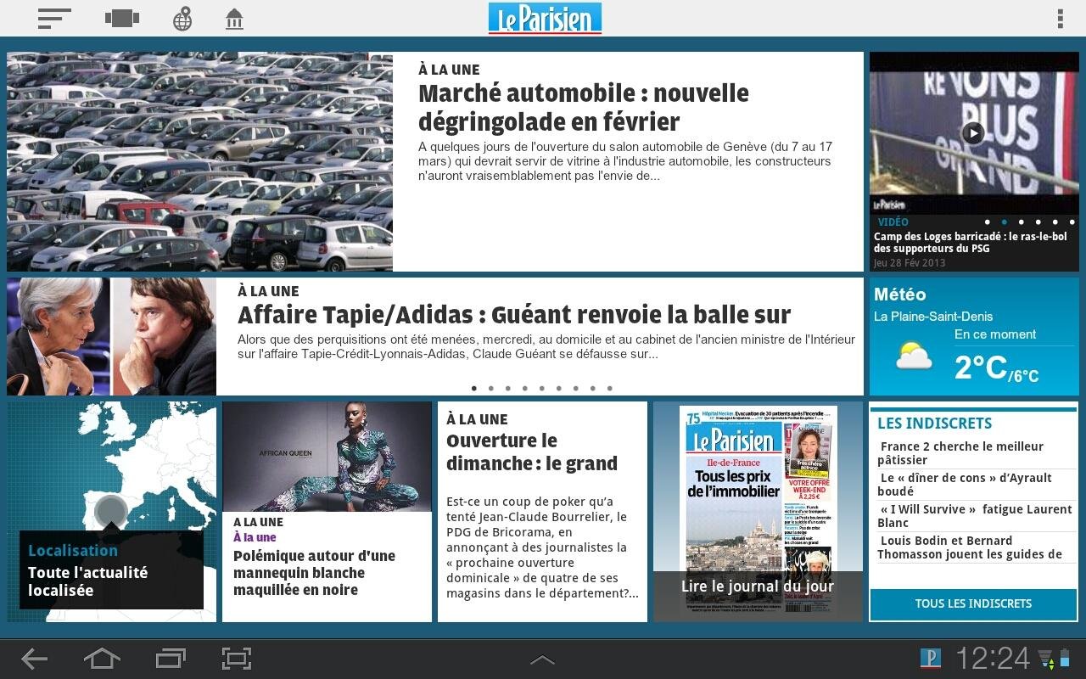Open the clock showing 12:24

coord(992,659)
